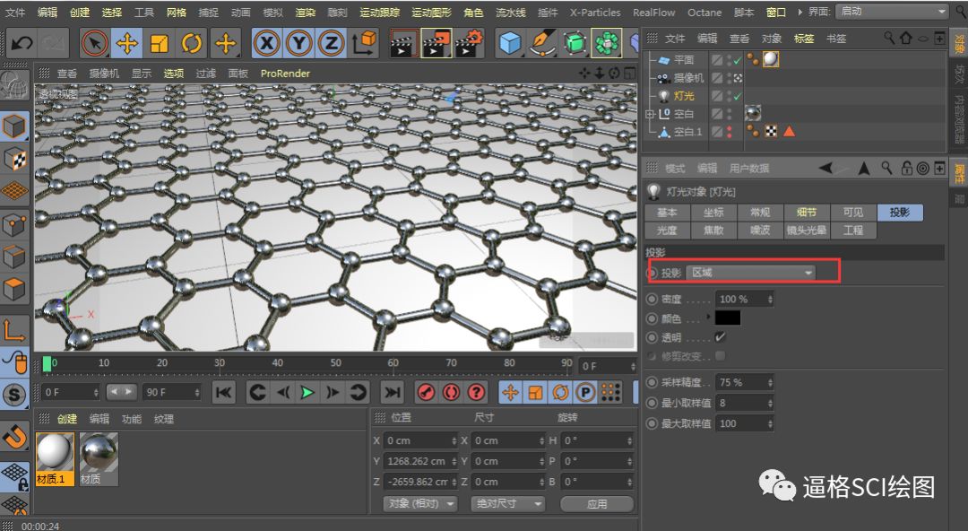Image resolution: width=968 pixels, height=531 pixels.
Task: Switch to the 镜头光晕 tab
Action: [x=807, y=230]
